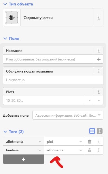Open value dropdown for the landuse tag
This screenshot has height=174, width=108.
click(80, 150)
